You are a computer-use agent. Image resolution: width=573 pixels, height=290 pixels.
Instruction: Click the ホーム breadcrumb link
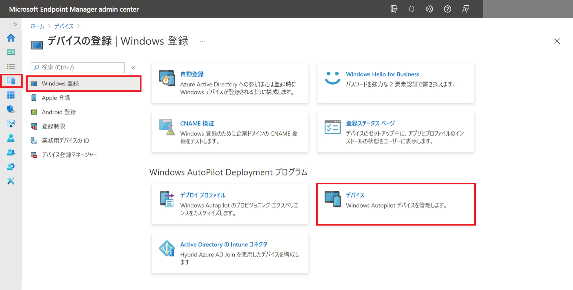(x=37, y=26)
